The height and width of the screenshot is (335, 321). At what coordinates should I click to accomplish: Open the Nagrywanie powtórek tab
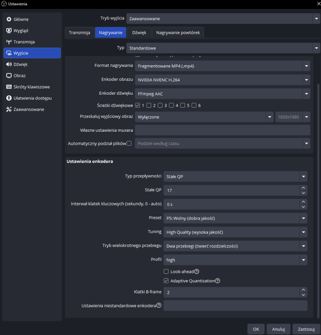(x=178, y=33)
